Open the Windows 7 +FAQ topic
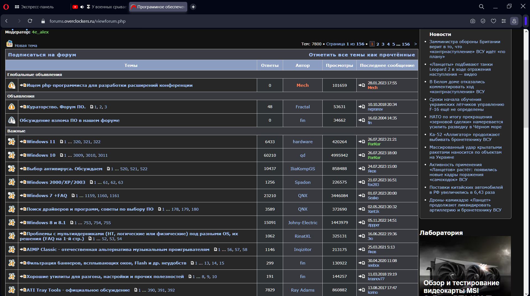 pyautogui.click(x=47, y=196)
